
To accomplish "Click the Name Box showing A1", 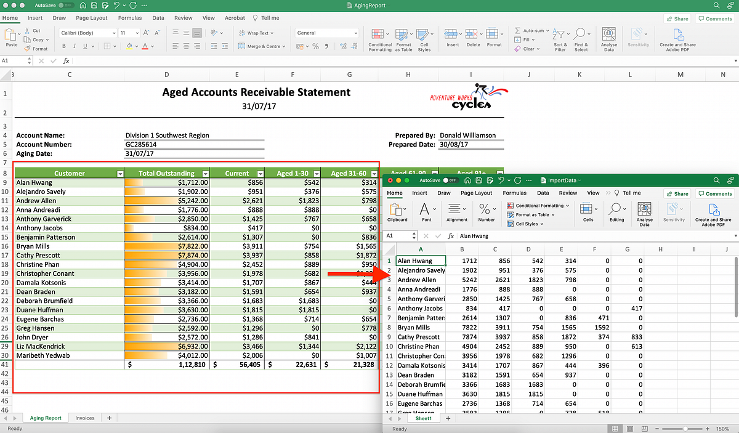I will coord(12,60).
